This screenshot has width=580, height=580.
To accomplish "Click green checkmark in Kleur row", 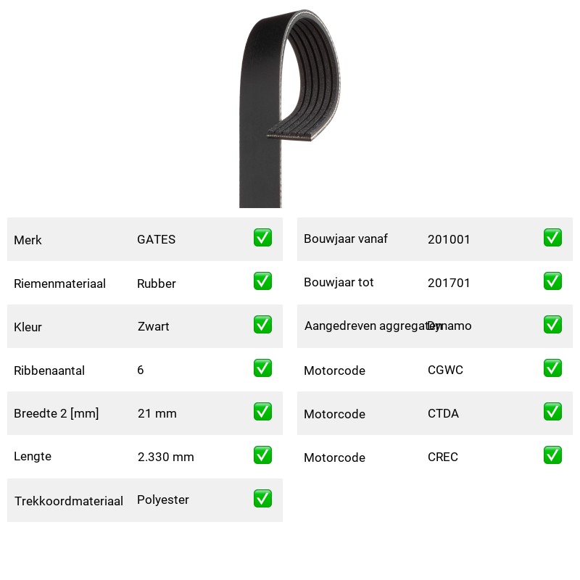I will tap(262, 324).
